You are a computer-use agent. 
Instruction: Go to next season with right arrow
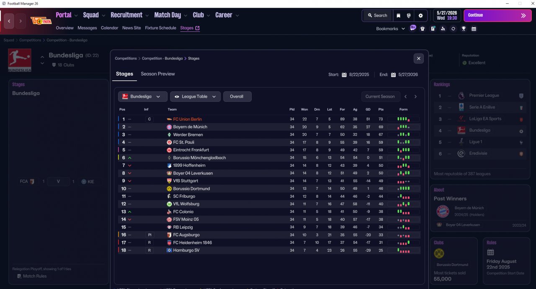click(415, 97)
